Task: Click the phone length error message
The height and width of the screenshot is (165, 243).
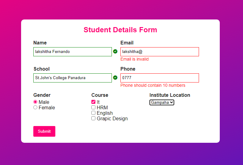Action: pos(153,85)
